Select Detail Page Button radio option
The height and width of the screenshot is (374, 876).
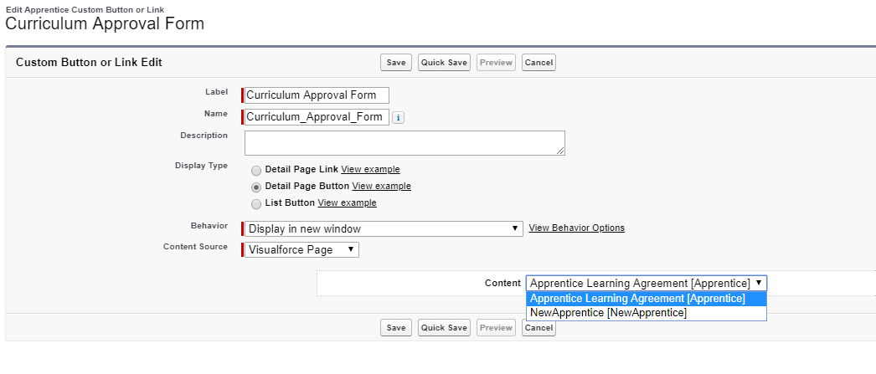(256, 187)
